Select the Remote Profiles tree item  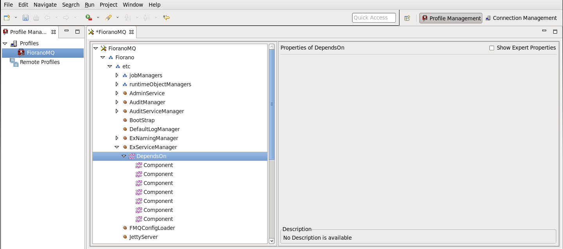click(x=40, y=62)
